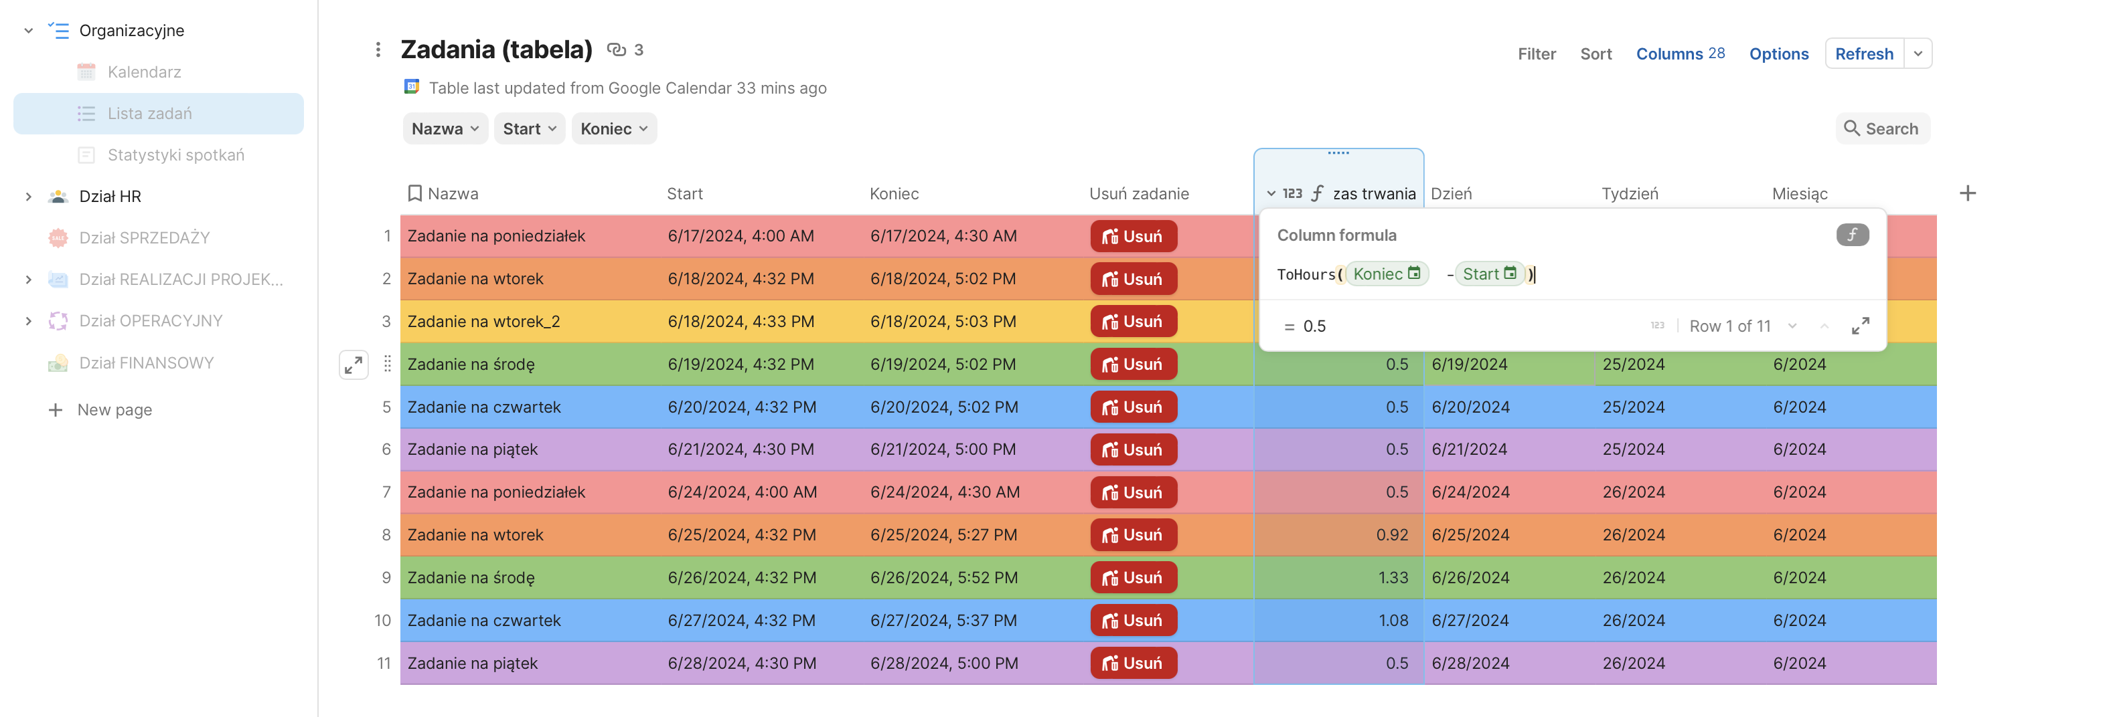Open the Nazwa filter dropdown

point(445,129)
